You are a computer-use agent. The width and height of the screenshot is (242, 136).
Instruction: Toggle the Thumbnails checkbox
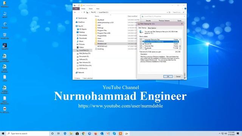(141, 48)
